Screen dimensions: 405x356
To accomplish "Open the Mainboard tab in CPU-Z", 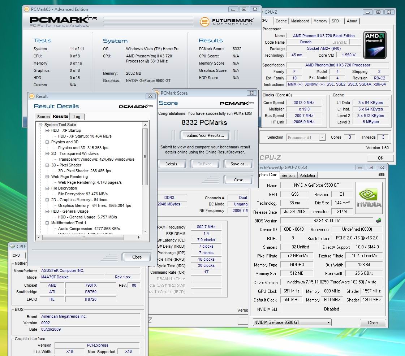I will tap(300, 21).
